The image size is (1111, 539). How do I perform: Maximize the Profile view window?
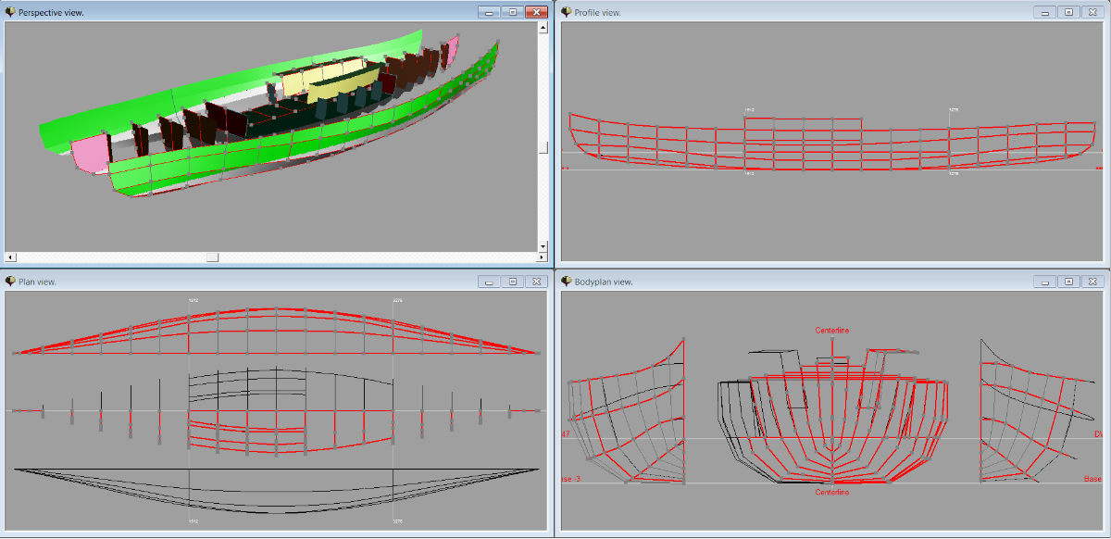1068,12
